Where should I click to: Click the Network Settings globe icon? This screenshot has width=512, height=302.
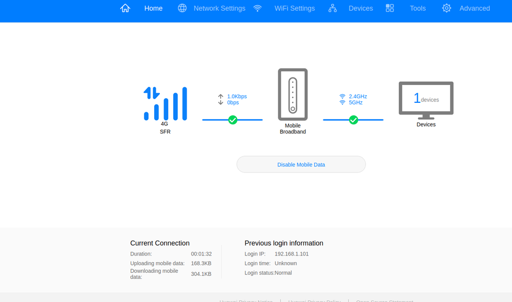[182, 8]
